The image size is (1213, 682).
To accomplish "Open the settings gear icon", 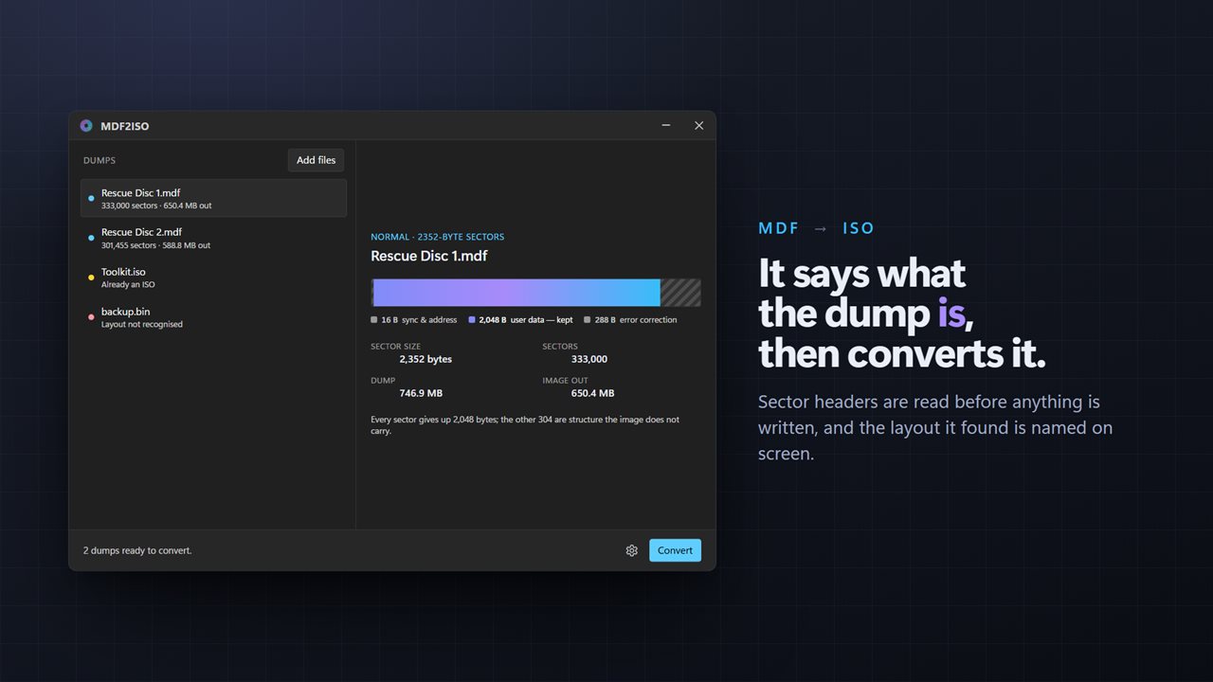I will (632, 550).
